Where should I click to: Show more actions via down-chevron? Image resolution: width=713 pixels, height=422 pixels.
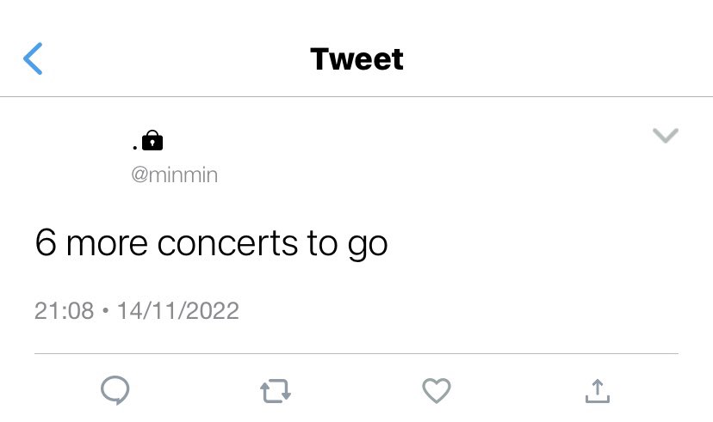(x=666, y=135)
